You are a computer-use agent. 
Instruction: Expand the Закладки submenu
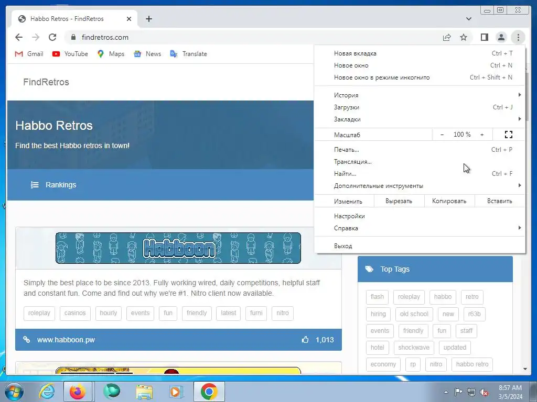[x=420, y=119]
